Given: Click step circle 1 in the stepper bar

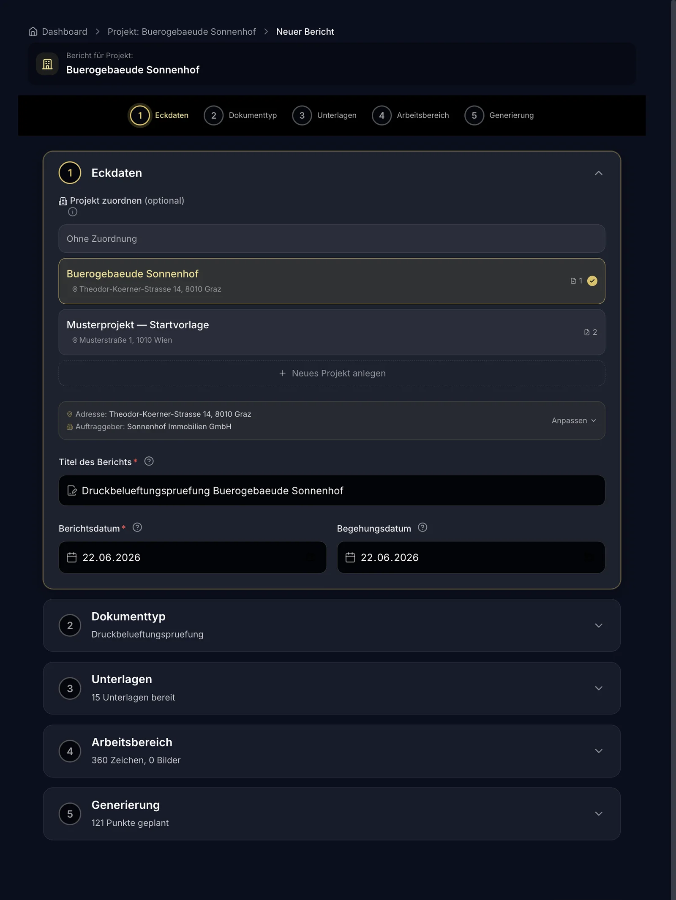Looking at the screenshot, I should (x=140, y=115).
